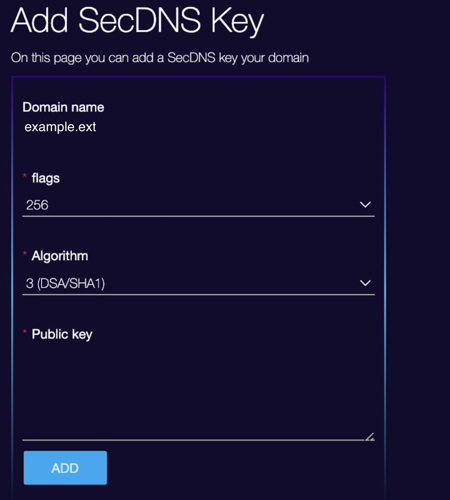Click the underline beneath the flags dropdown
450x500 pixels.
[x=199, y=216]
